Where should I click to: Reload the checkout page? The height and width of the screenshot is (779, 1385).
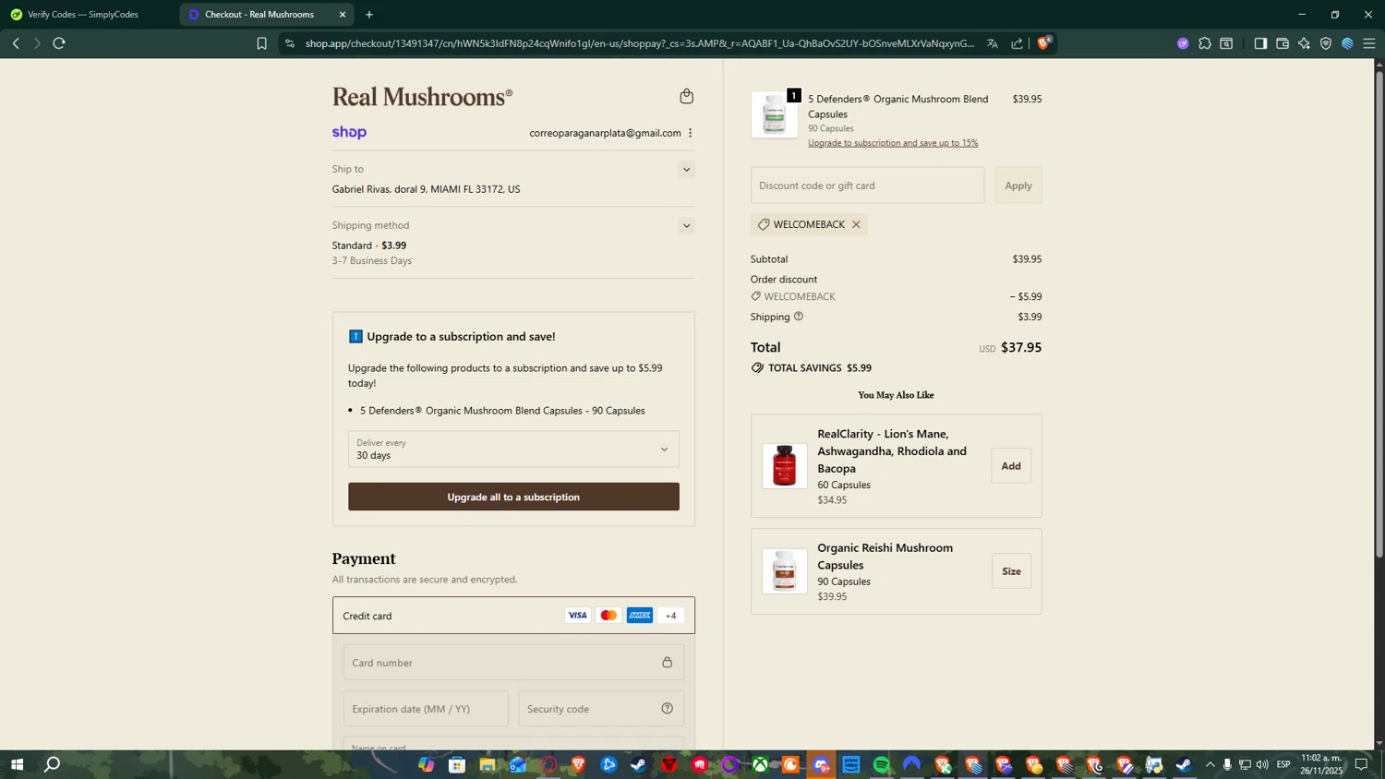(x=59, y=43)
